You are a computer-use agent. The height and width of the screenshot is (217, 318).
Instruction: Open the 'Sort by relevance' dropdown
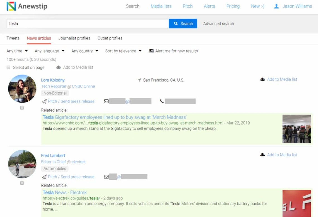123,51
